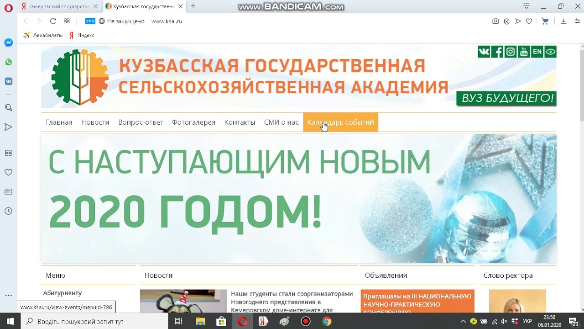Open the academy's Facebook page icon
584x329 pixels.
(x=497, y=52)
